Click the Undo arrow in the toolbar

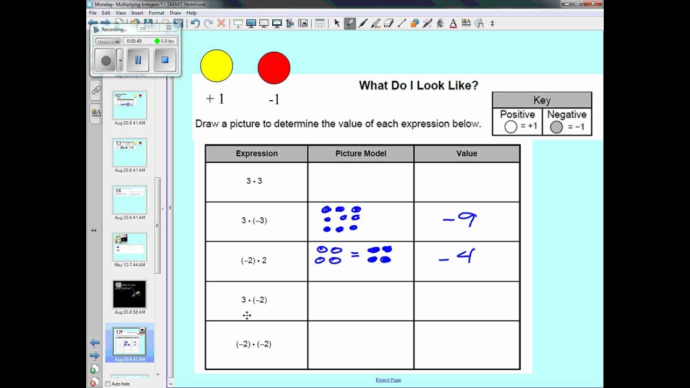(x=195, y=23)
